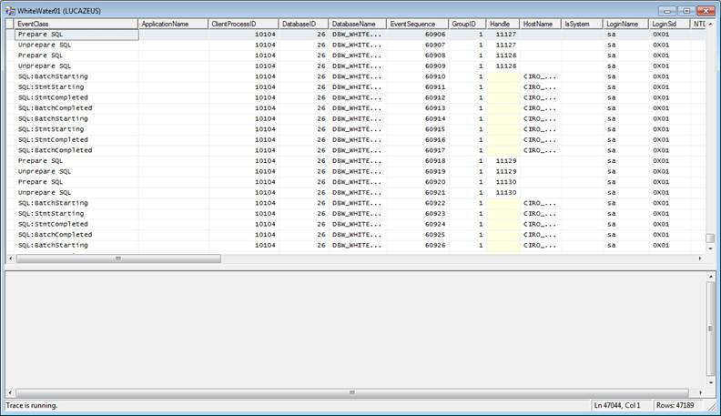Viewport: 721px width, 416px height.
Task: Click the CIRO_ HostName cell in row 60910
Action: pos(540,76)
